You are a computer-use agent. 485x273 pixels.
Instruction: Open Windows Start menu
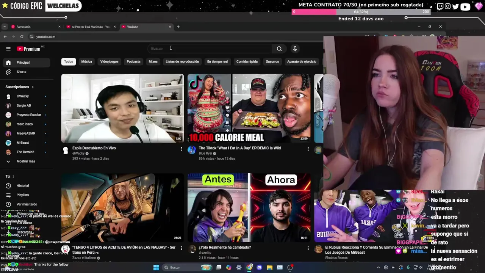click(x=156, y=267)
